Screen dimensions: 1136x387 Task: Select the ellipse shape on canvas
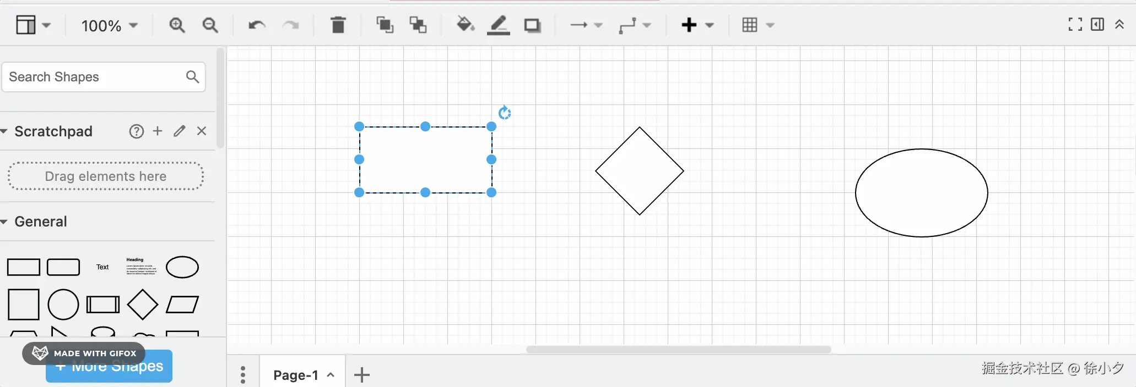pyautogui.click(x=922, y=193)
